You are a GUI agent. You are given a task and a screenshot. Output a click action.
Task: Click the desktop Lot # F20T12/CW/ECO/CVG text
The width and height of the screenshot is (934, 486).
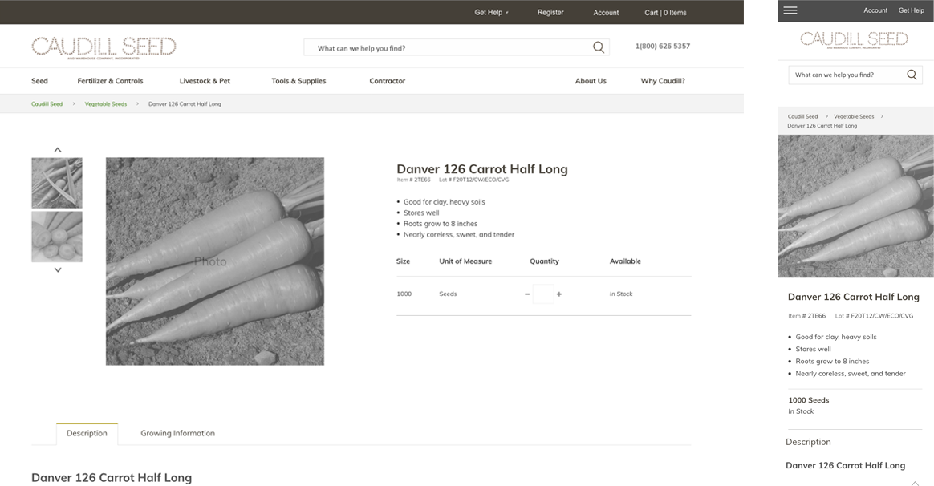(x=473, y=180)
